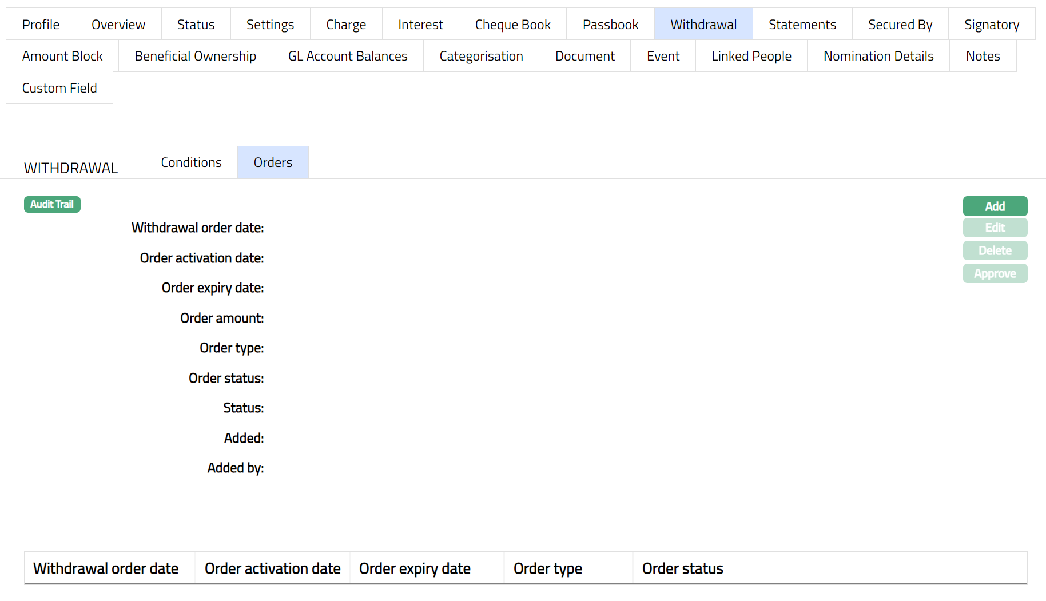1046x601 pixels.
Task: Click the Approve button
Action: pyautogui.click(x=995, y=273)
